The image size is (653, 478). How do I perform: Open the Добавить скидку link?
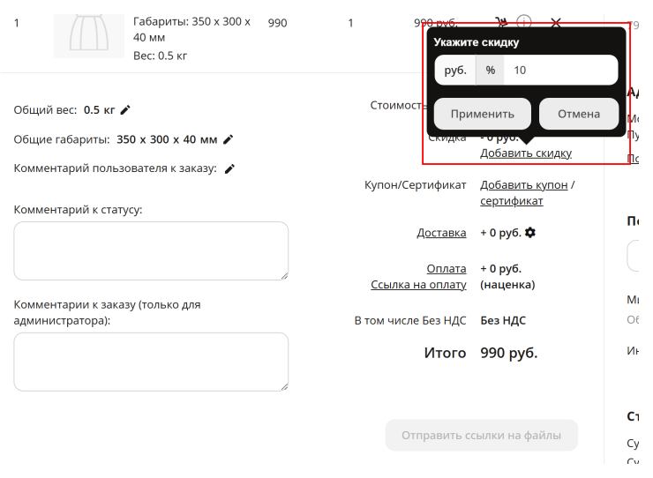pyautogui.click(x=526, y=153)
